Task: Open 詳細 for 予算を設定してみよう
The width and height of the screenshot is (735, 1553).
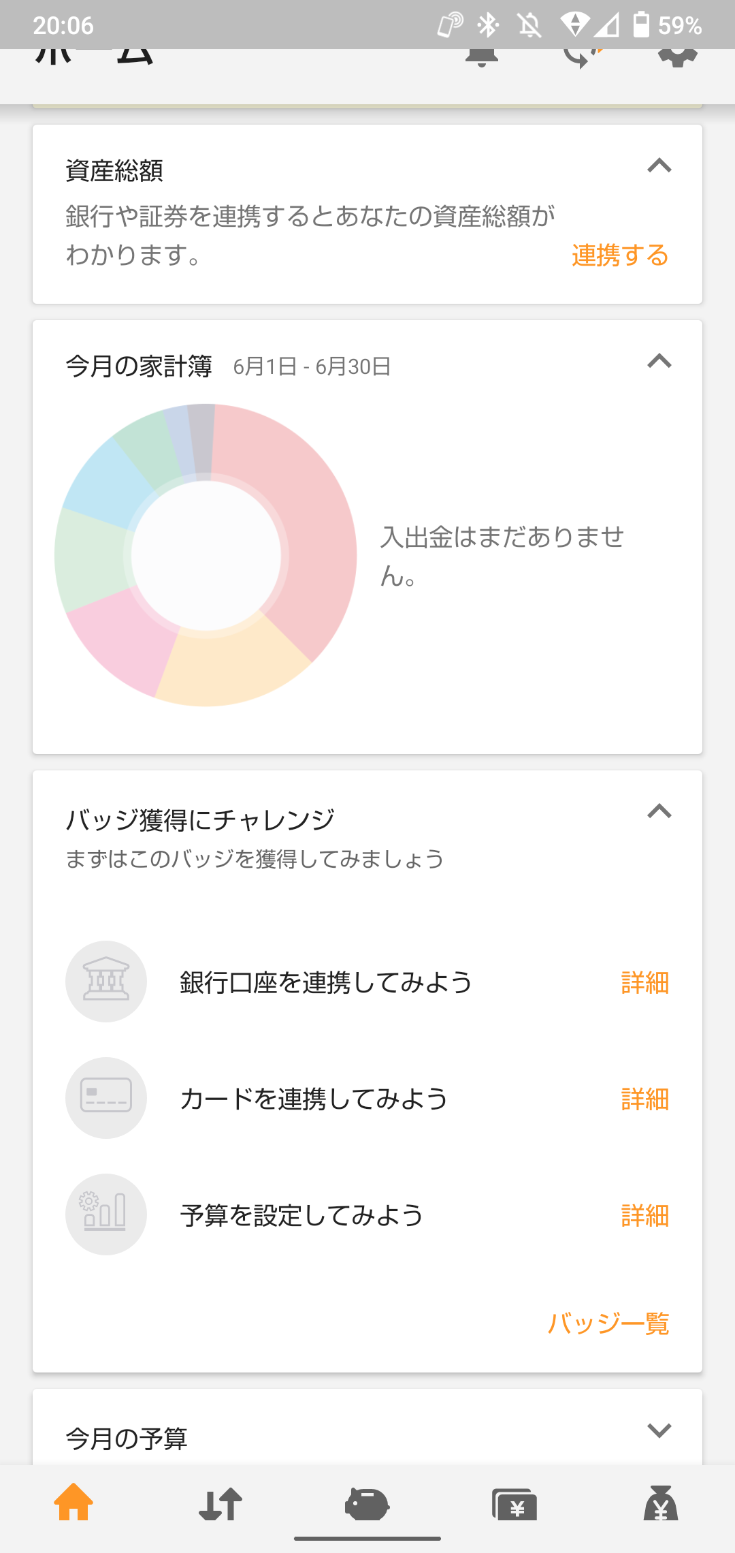Action: point(644,1216)
